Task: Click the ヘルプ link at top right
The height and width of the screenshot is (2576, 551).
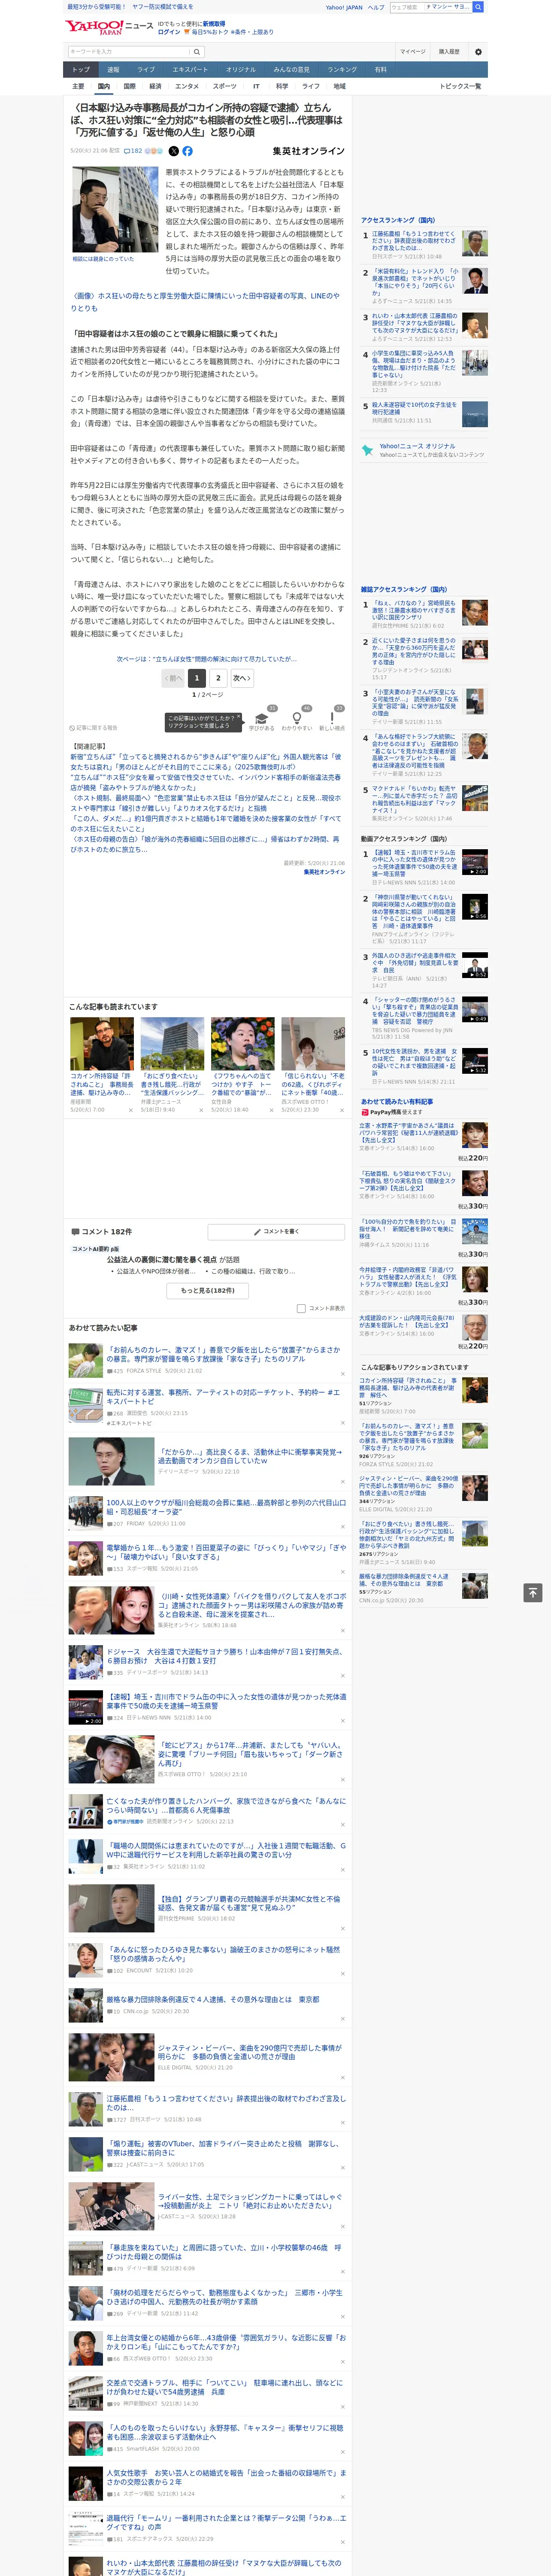Action: pyautogui.click(x=376, y=7)
